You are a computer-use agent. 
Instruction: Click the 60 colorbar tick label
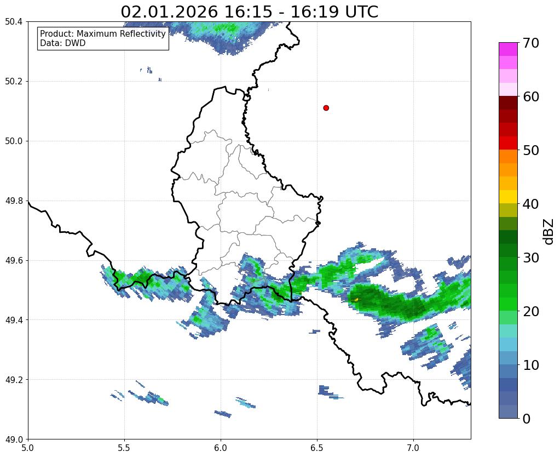coord(531,96)
